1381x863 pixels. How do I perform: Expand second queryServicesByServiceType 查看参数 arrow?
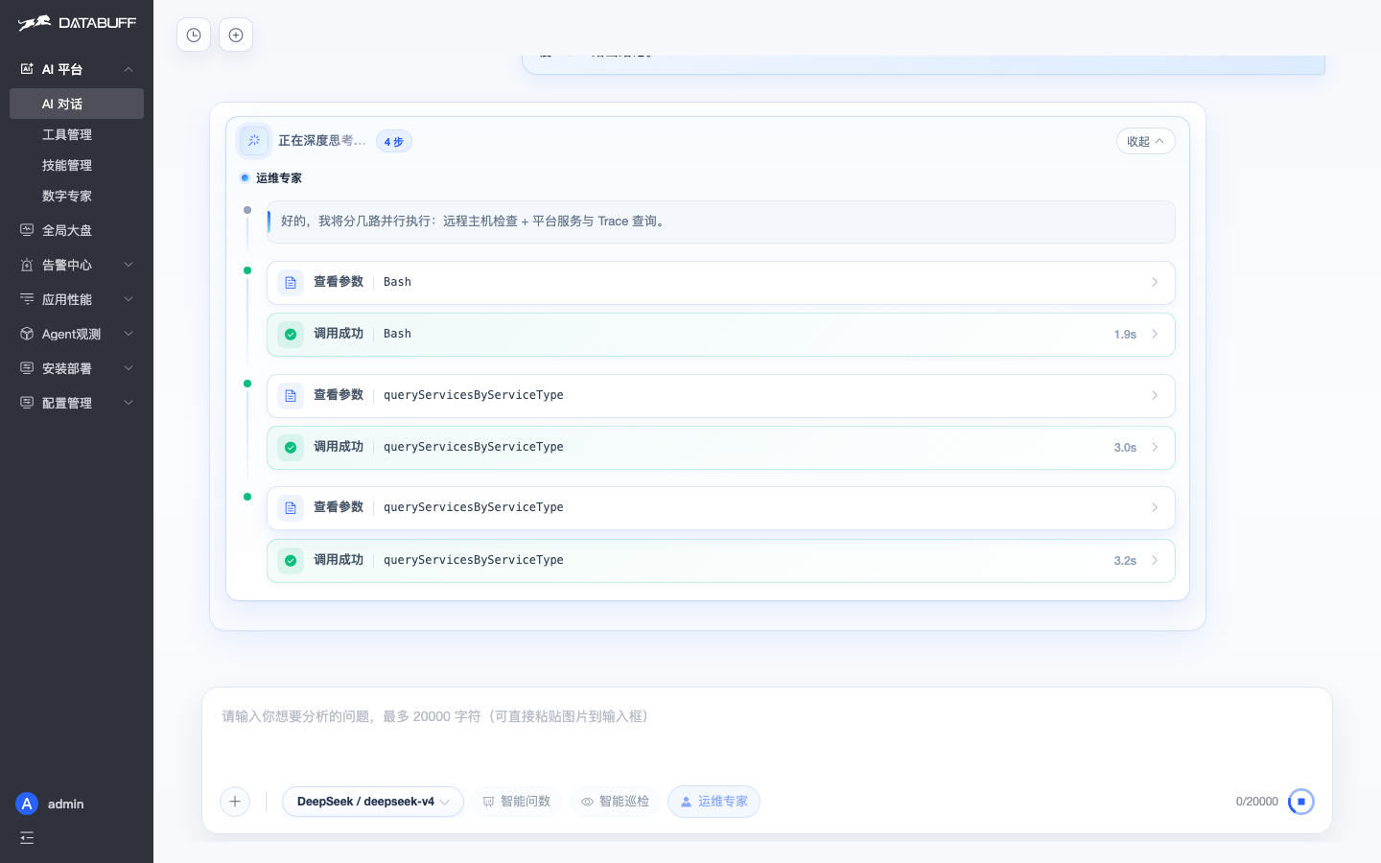tap(1155, 396)
